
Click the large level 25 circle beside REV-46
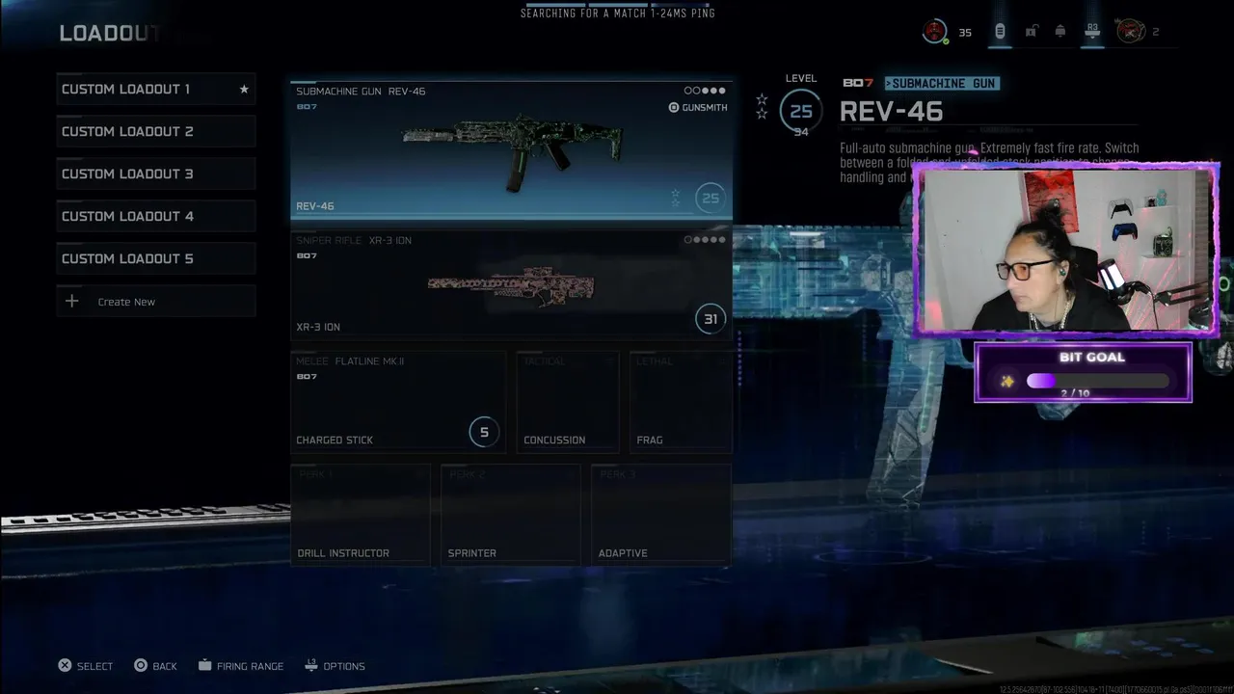coord(801,111)
